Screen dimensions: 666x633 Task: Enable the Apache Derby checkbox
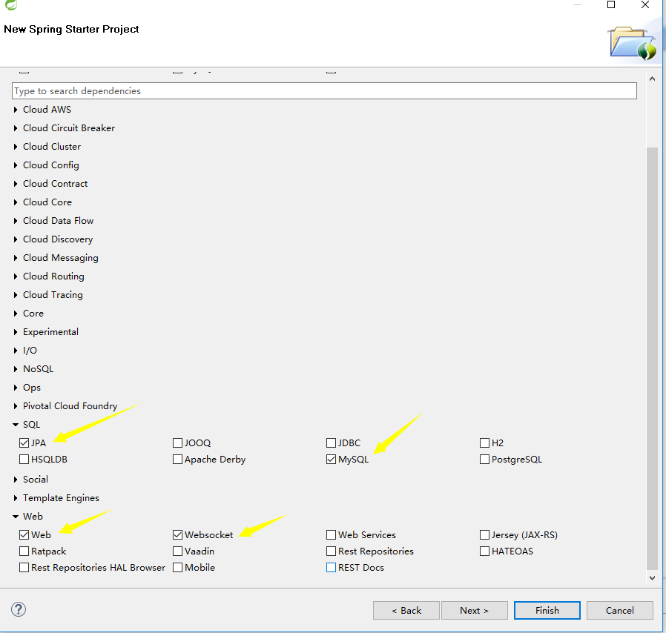pos(177,460)
